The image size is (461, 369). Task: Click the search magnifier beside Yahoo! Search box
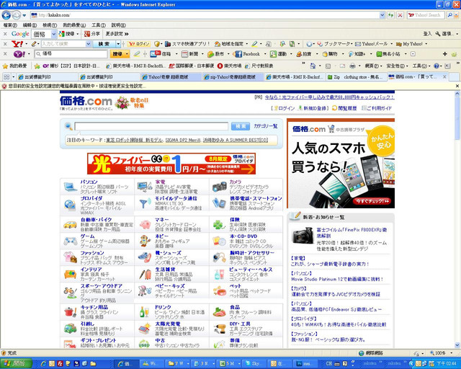(449, 15)
